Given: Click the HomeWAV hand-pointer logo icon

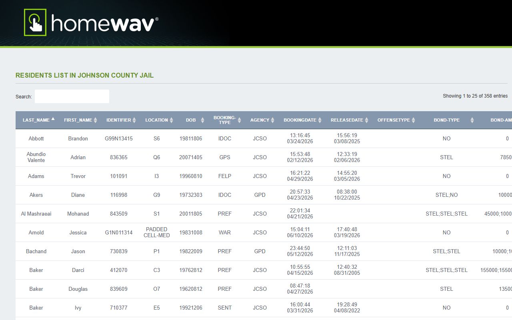Looking at the screenshot, I should (35, 22).
